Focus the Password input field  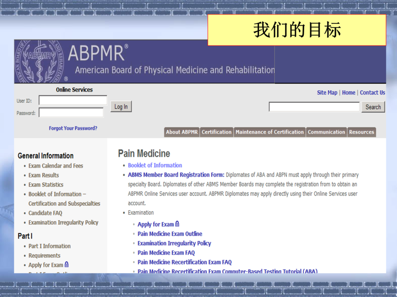click(x=71, y=112)
